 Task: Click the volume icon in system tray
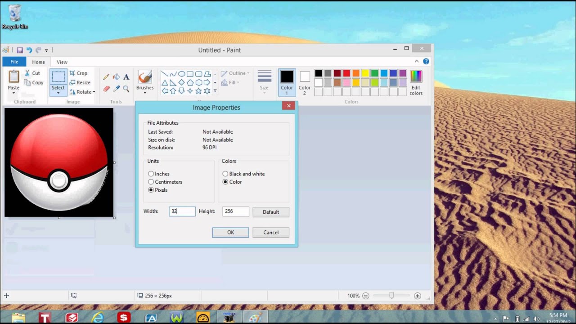point(536,319)
